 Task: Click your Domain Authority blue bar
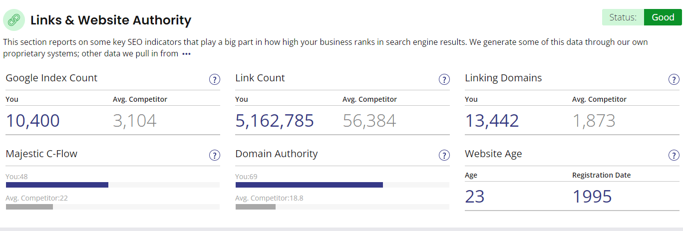309,185
